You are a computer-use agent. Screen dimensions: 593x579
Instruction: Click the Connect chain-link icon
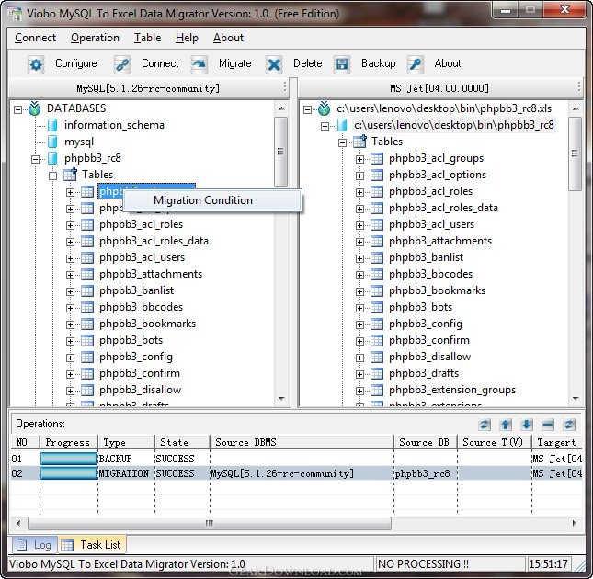click(122, 64)
